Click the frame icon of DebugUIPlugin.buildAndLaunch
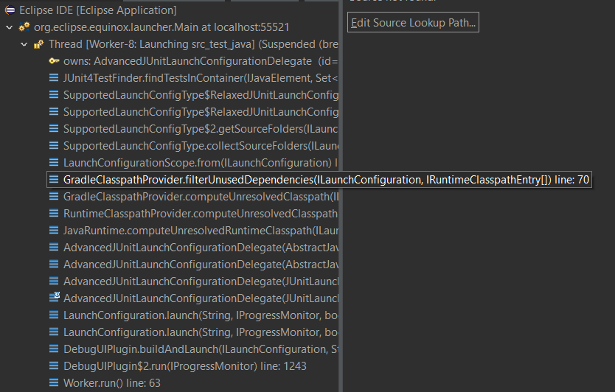This screenshot has width=615, height=392. (54, 348)
